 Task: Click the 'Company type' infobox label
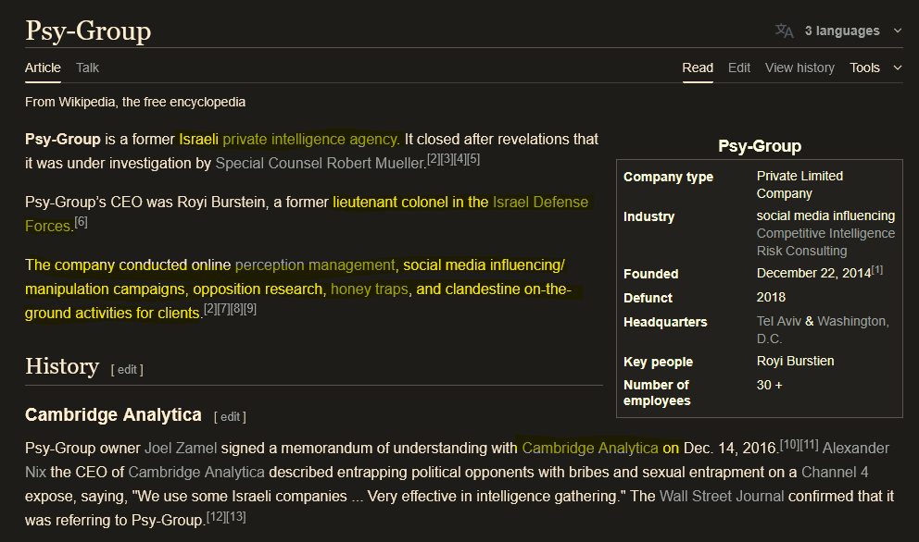click(668, 178)
